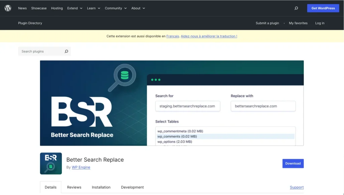The image size is (344, 195).
Task: Click the BSR plugin icon thumbnail
Action: (x=51, y=163)
